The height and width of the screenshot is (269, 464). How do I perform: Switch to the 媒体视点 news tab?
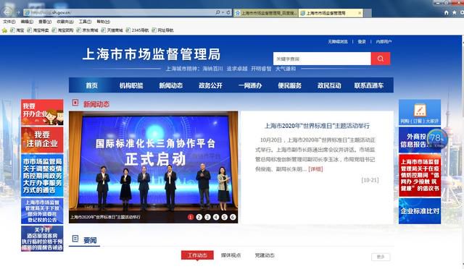[x=231, y=255]
